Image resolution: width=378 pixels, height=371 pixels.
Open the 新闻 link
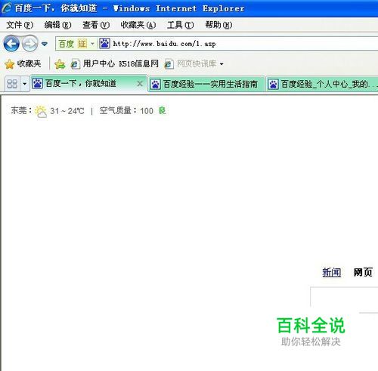pos(332,272)
